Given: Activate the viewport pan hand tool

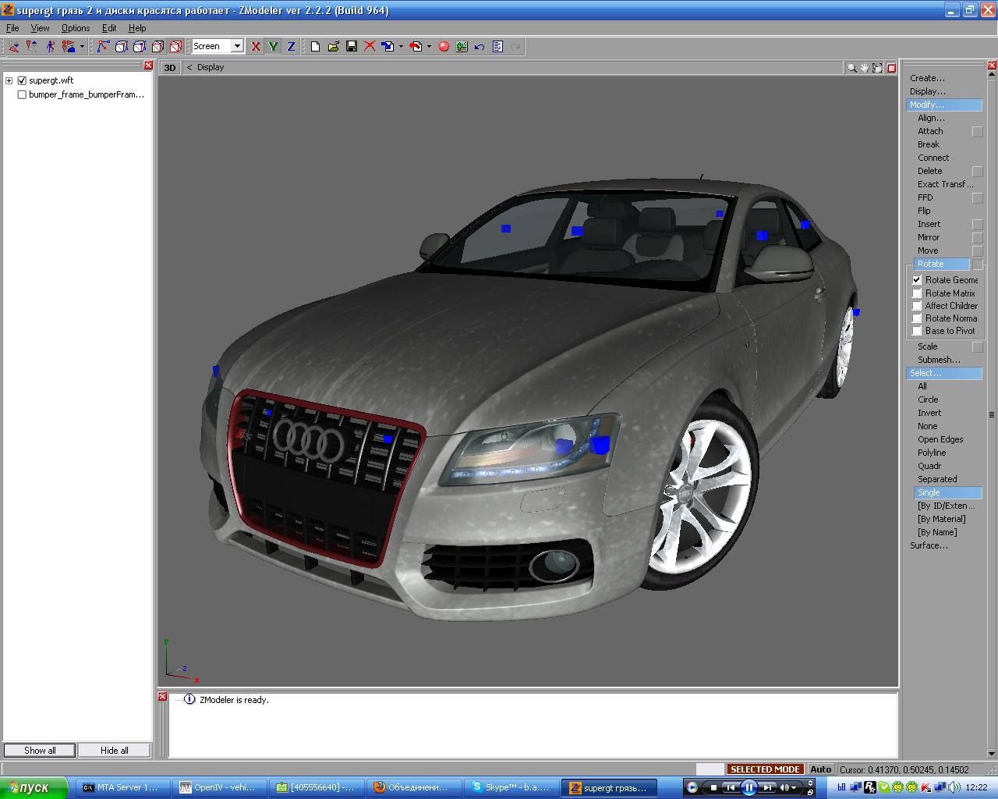Looking at the screenshot, I should (865, 68).
